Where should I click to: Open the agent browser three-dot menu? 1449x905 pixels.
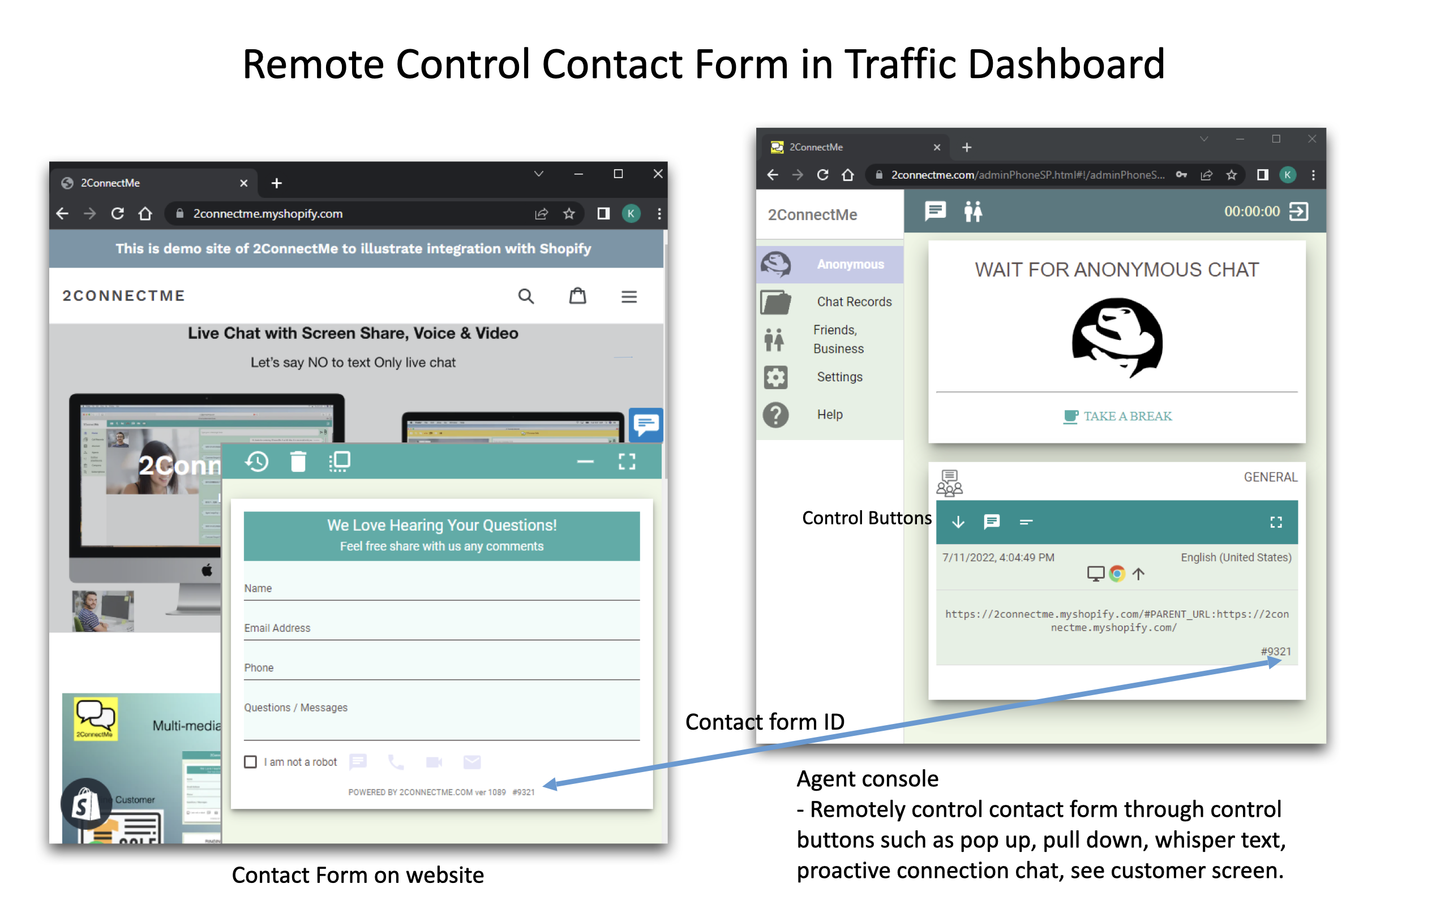coord(1314,175)
